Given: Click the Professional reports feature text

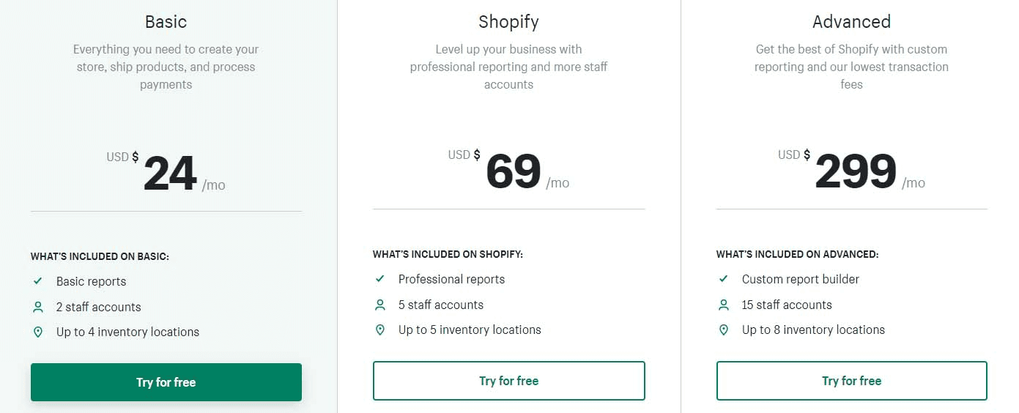Looking at the screenshot, I should 451,279.
